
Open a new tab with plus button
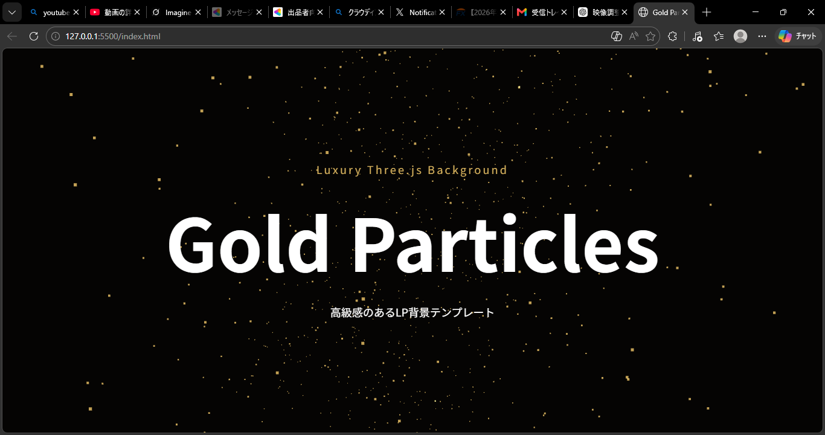tap(707, 12)
